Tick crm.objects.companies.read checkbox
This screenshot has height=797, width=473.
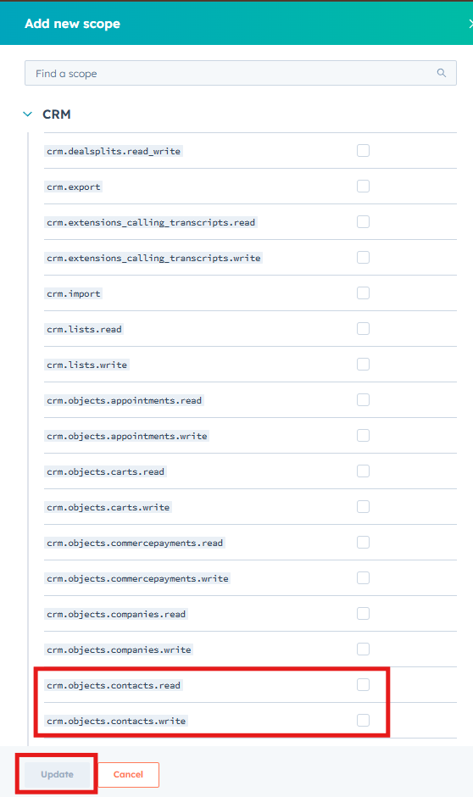click(x=364, y=614)
